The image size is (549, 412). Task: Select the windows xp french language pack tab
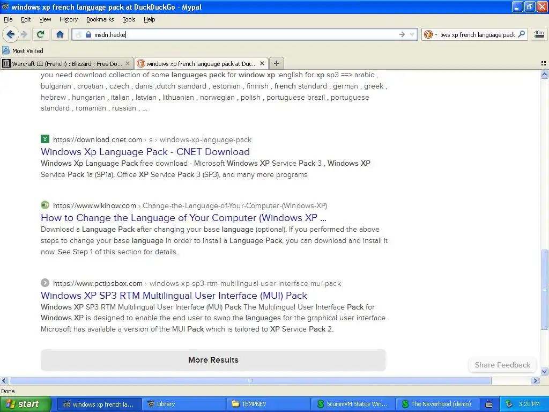click(x=202, y=63)
